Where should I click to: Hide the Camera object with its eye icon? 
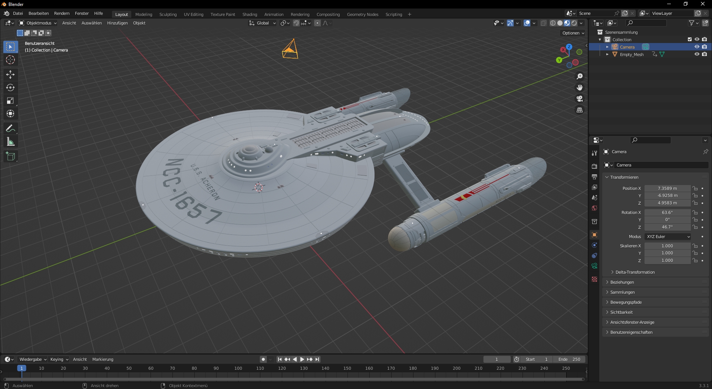click(697, 47)
